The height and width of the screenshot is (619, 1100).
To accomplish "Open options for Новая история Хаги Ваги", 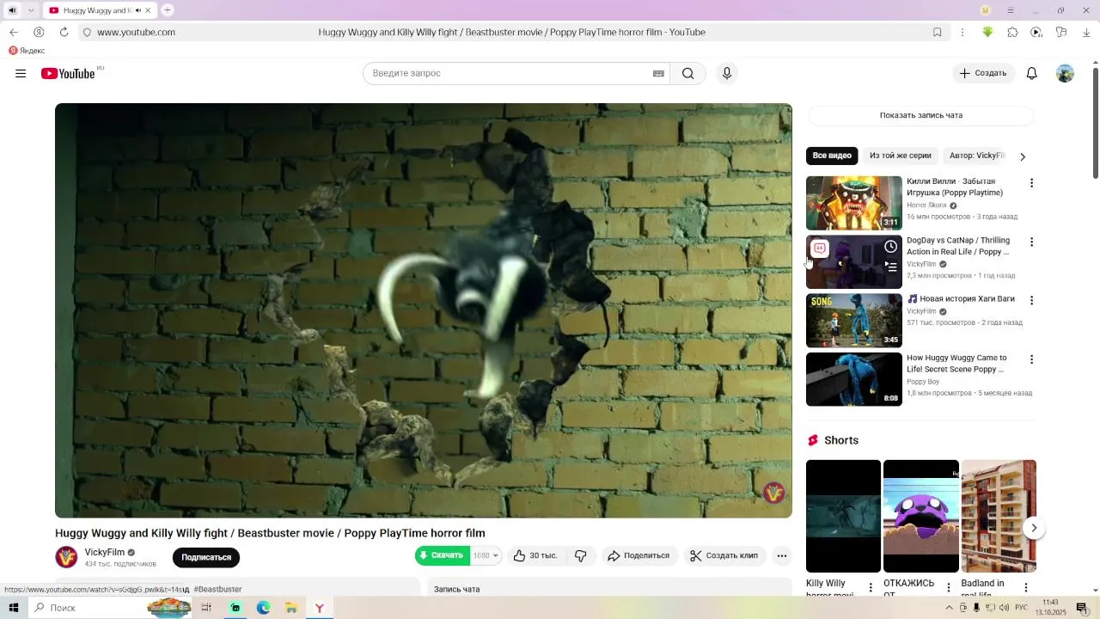I will 1032,300.
